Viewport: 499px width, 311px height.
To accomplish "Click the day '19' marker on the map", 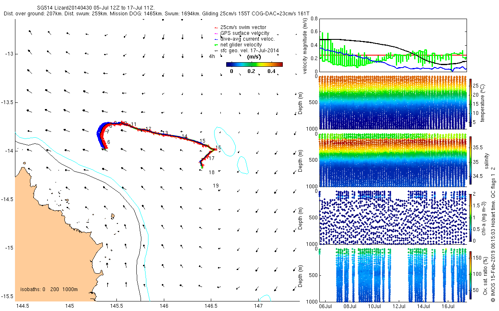I will pos(216,186).
